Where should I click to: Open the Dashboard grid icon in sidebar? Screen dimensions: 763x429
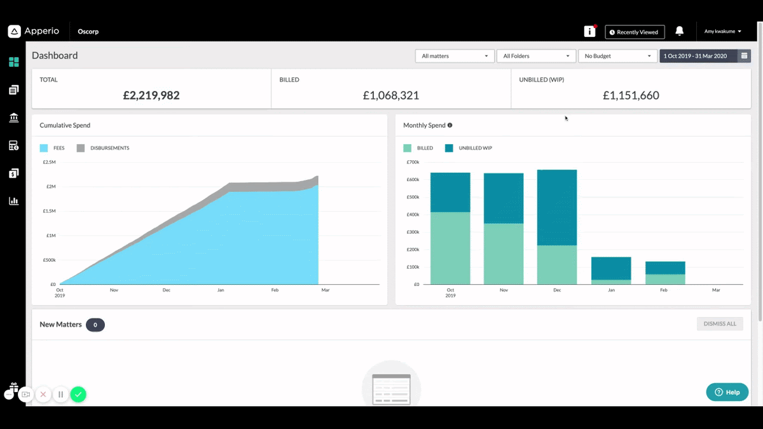pyautogui.click(x=13, y=62)
